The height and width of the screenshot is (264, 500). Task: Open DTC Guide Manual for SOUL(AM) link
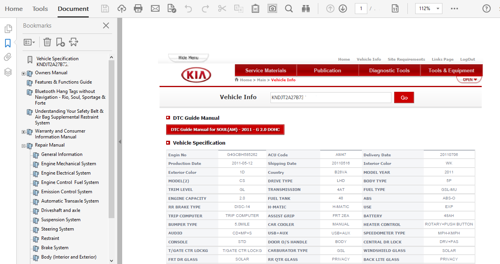pyautogui.click(x=225, y=129)
